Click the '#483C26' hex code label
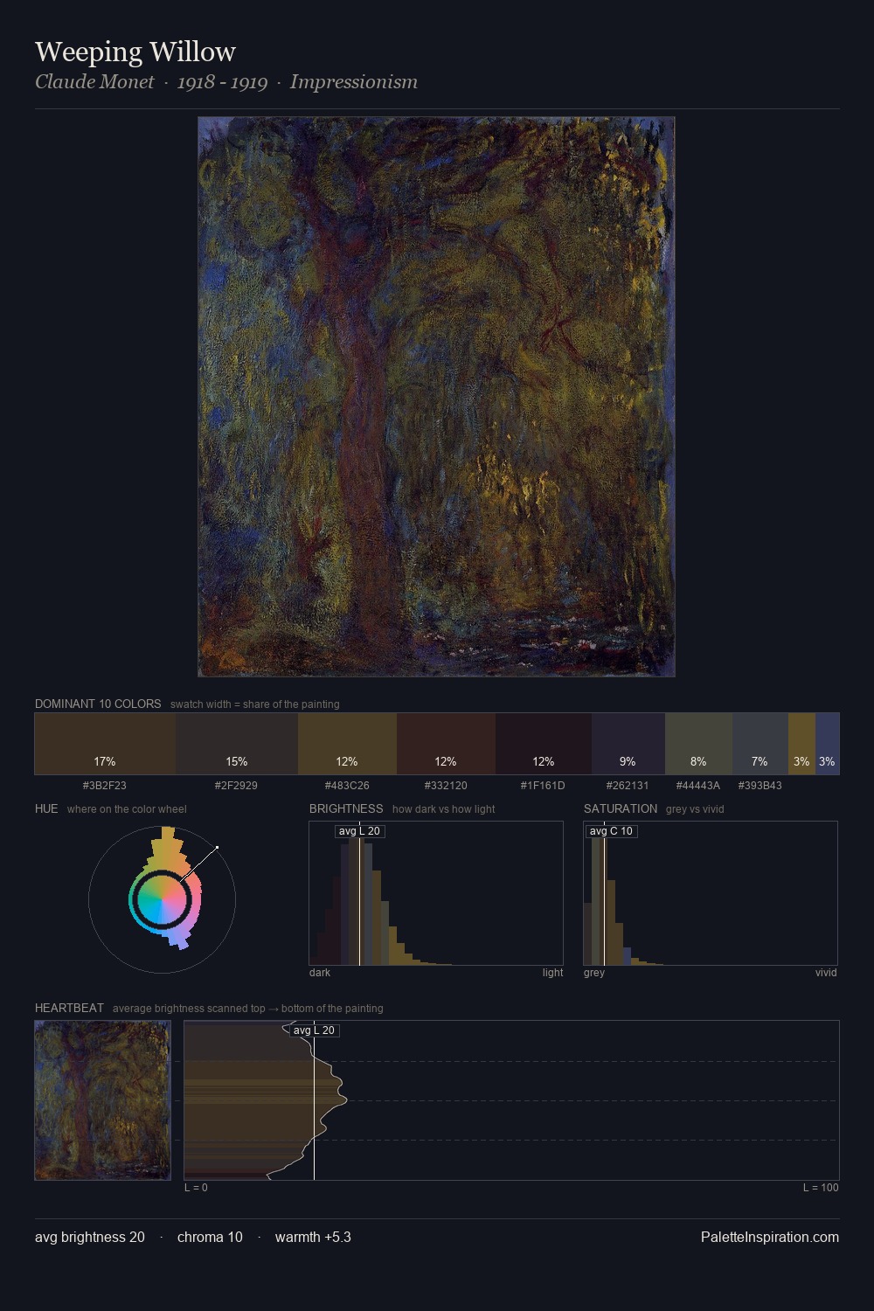The height and width of the screenshot is (1311, 874). (x=347, y=785)
